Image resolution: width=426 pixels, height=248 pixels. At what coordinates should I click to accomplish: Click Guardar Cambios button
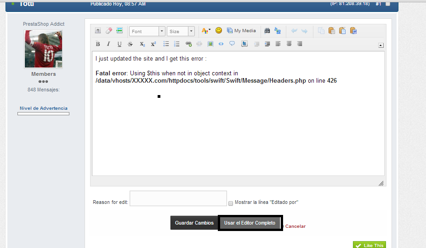point(194,223)
